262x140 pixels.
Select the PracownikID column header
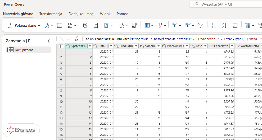(176, 46)
